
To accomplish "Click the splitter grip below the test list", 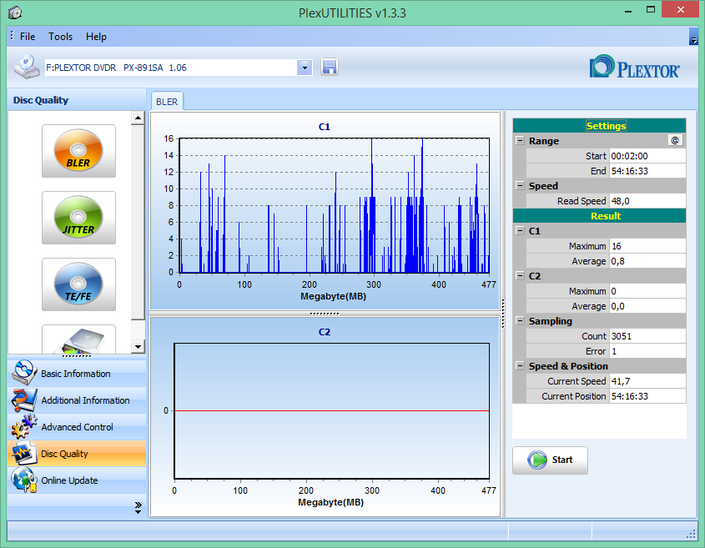I will click(77, 356).
